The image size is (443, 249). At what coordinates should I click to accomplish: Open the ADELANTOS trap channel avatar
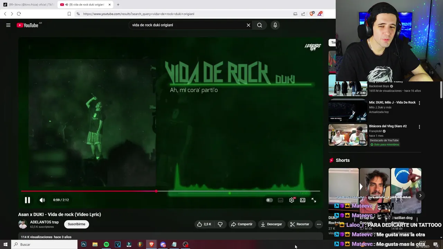(x=23, y=224)
